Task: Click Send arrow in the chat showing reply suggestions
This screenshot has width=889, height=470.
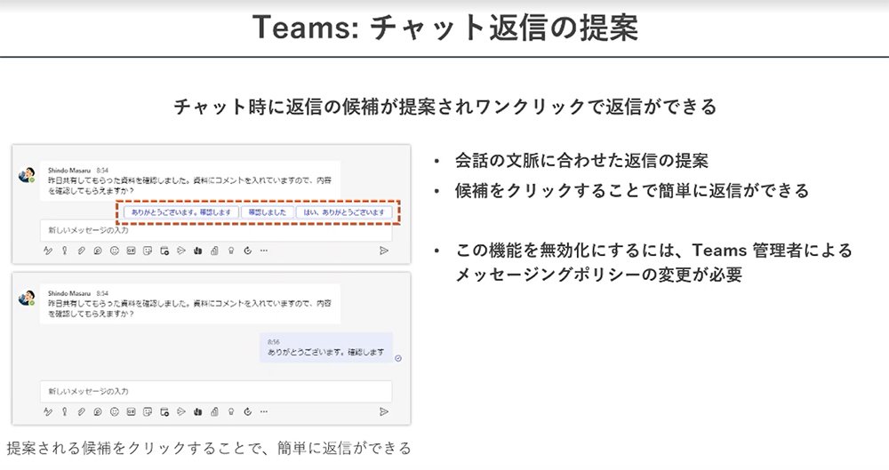Action: coord(384,251)
